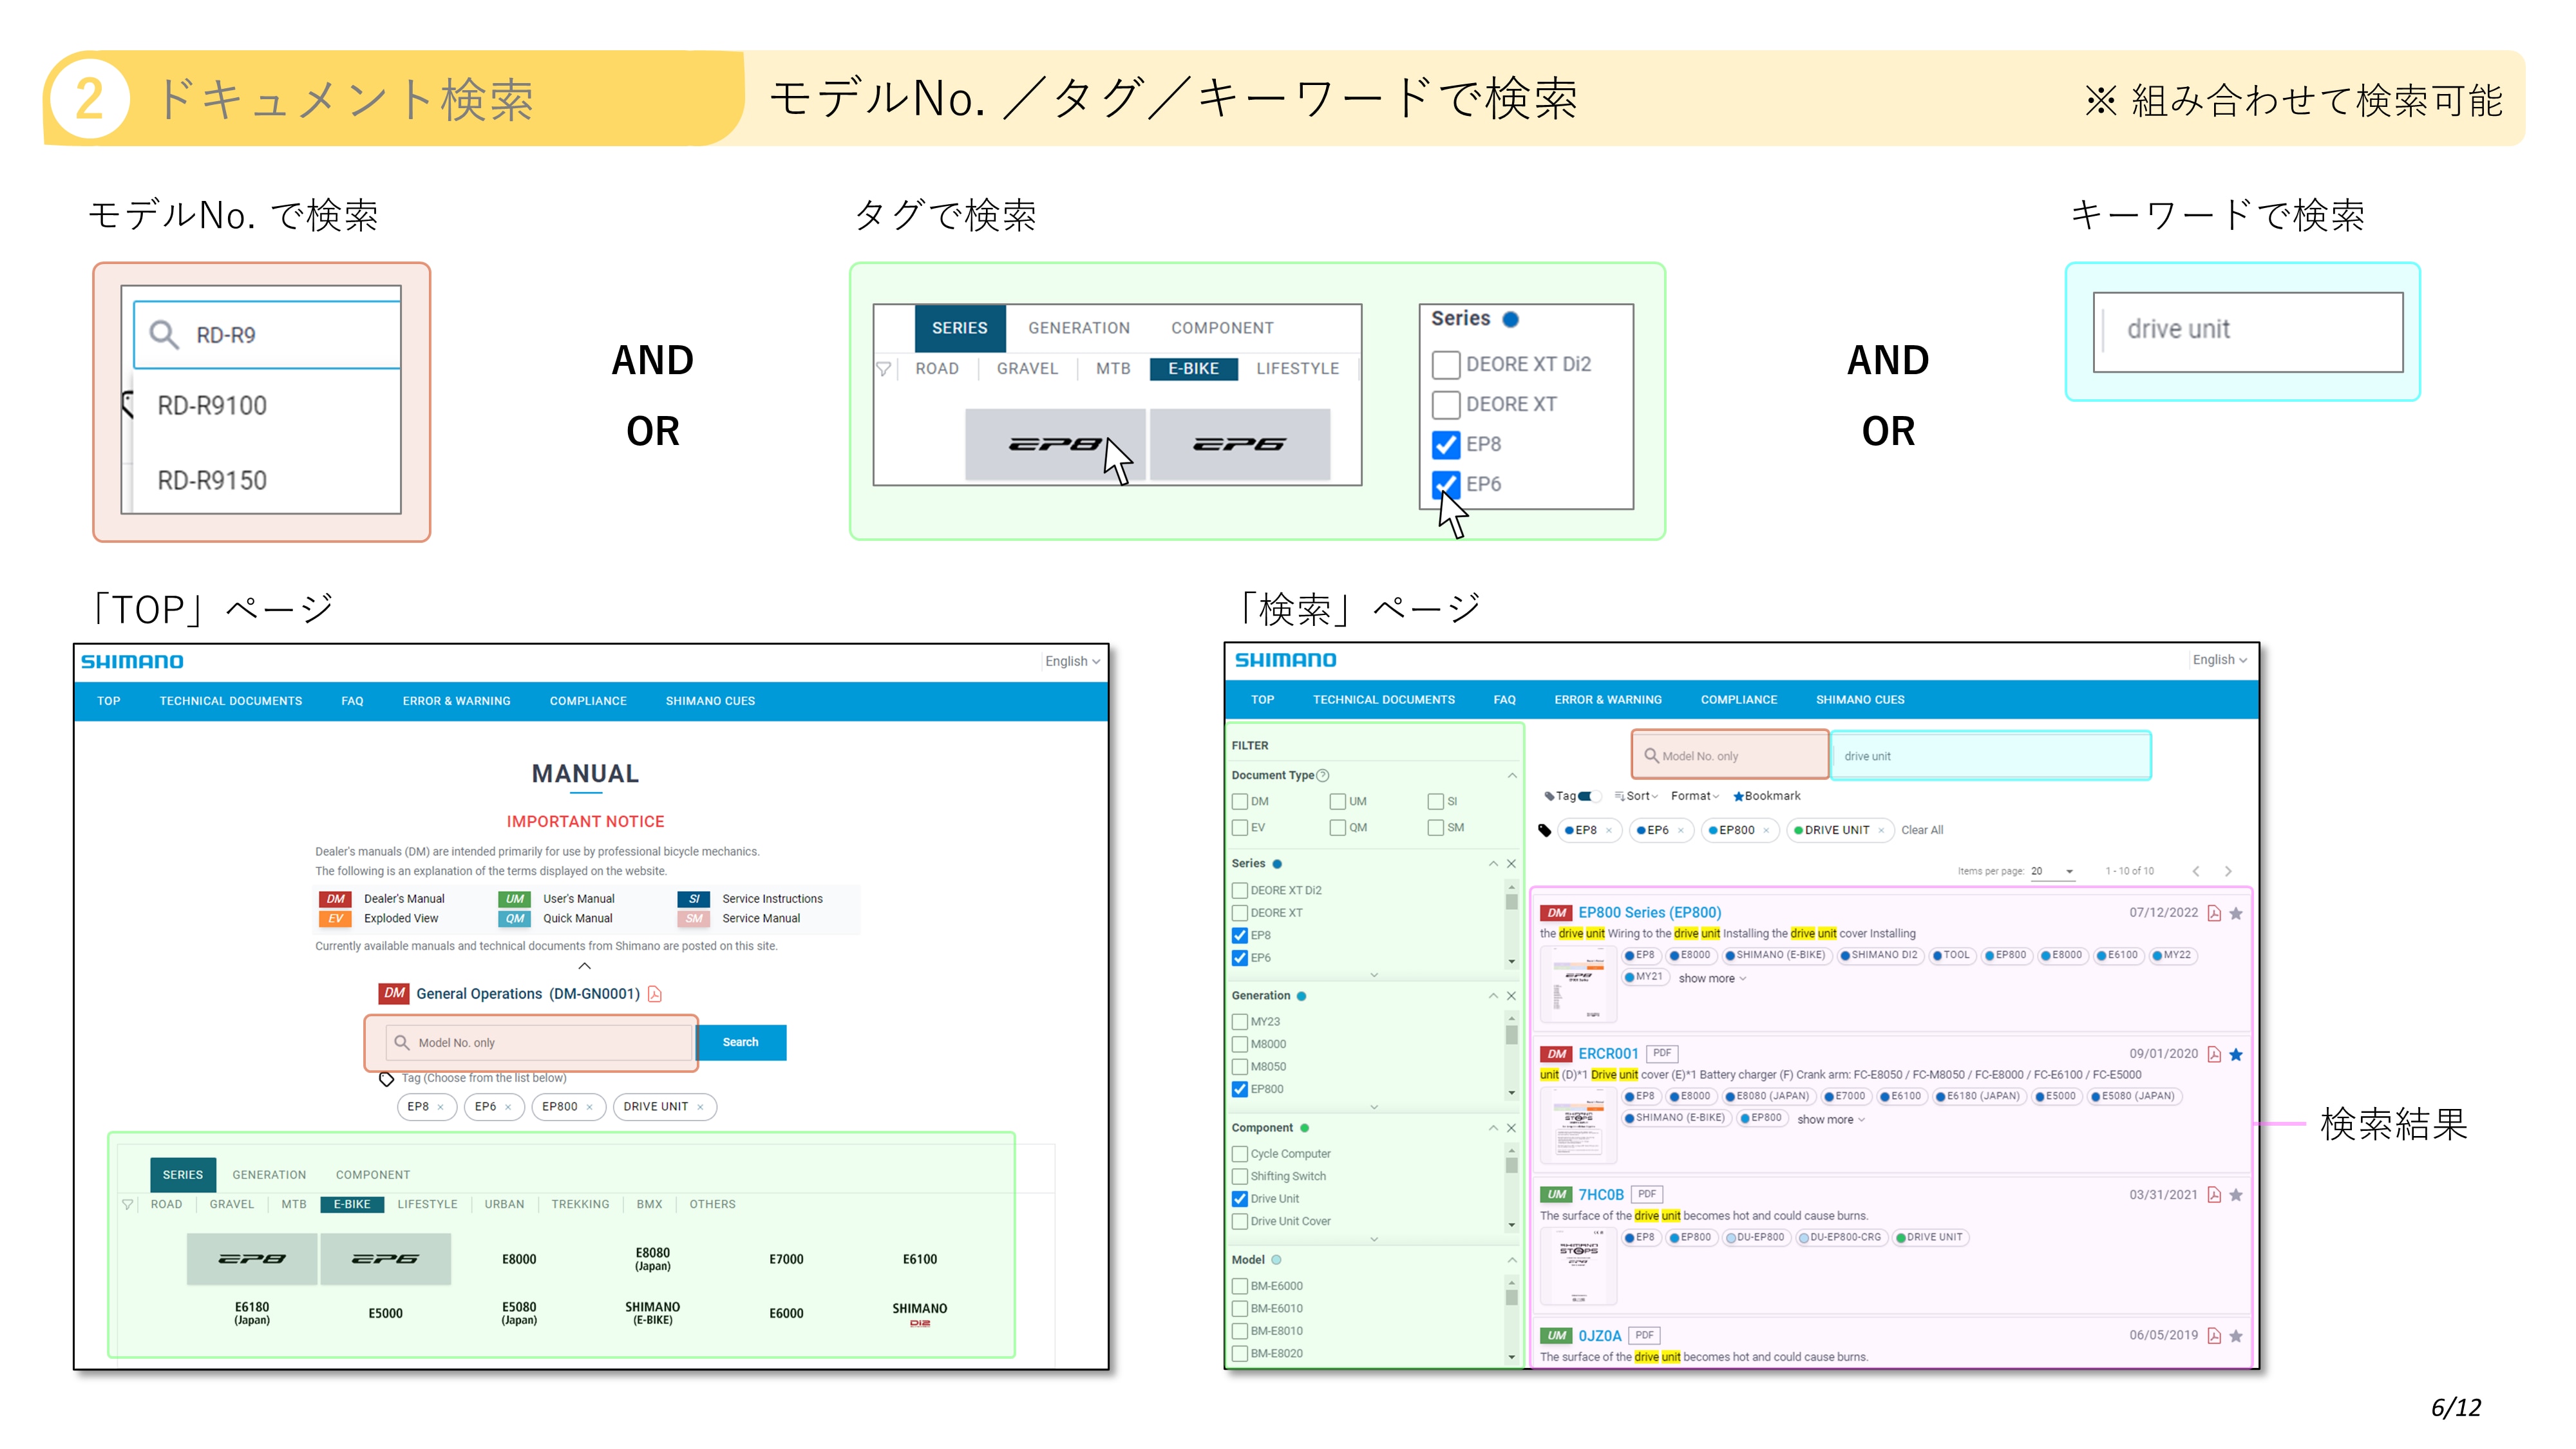Clear Generation filter with its X icon

(x=1511, y=996)
